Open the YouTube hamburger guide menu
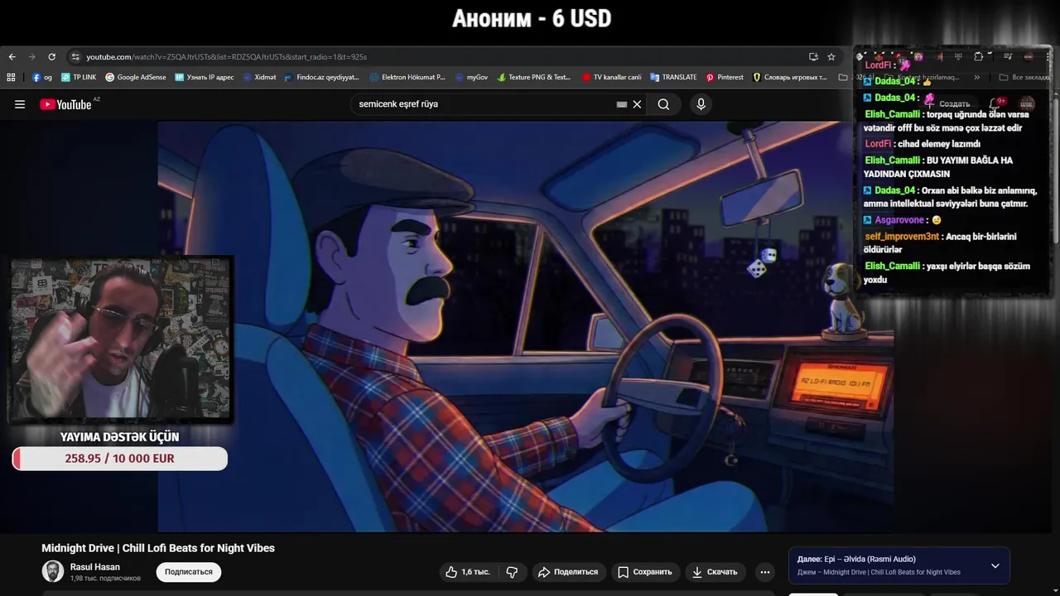The image size is (1060, 596). pos(20,104)
